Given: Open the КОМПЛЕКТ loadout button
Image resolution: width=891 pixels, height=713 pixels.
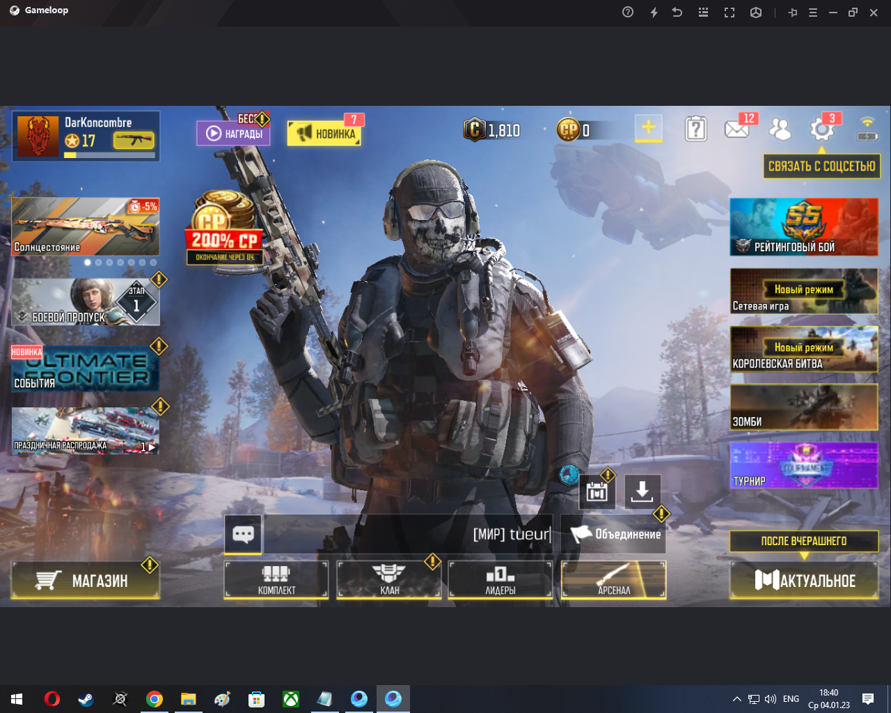Looking at the screenshot, I should 276,580.
